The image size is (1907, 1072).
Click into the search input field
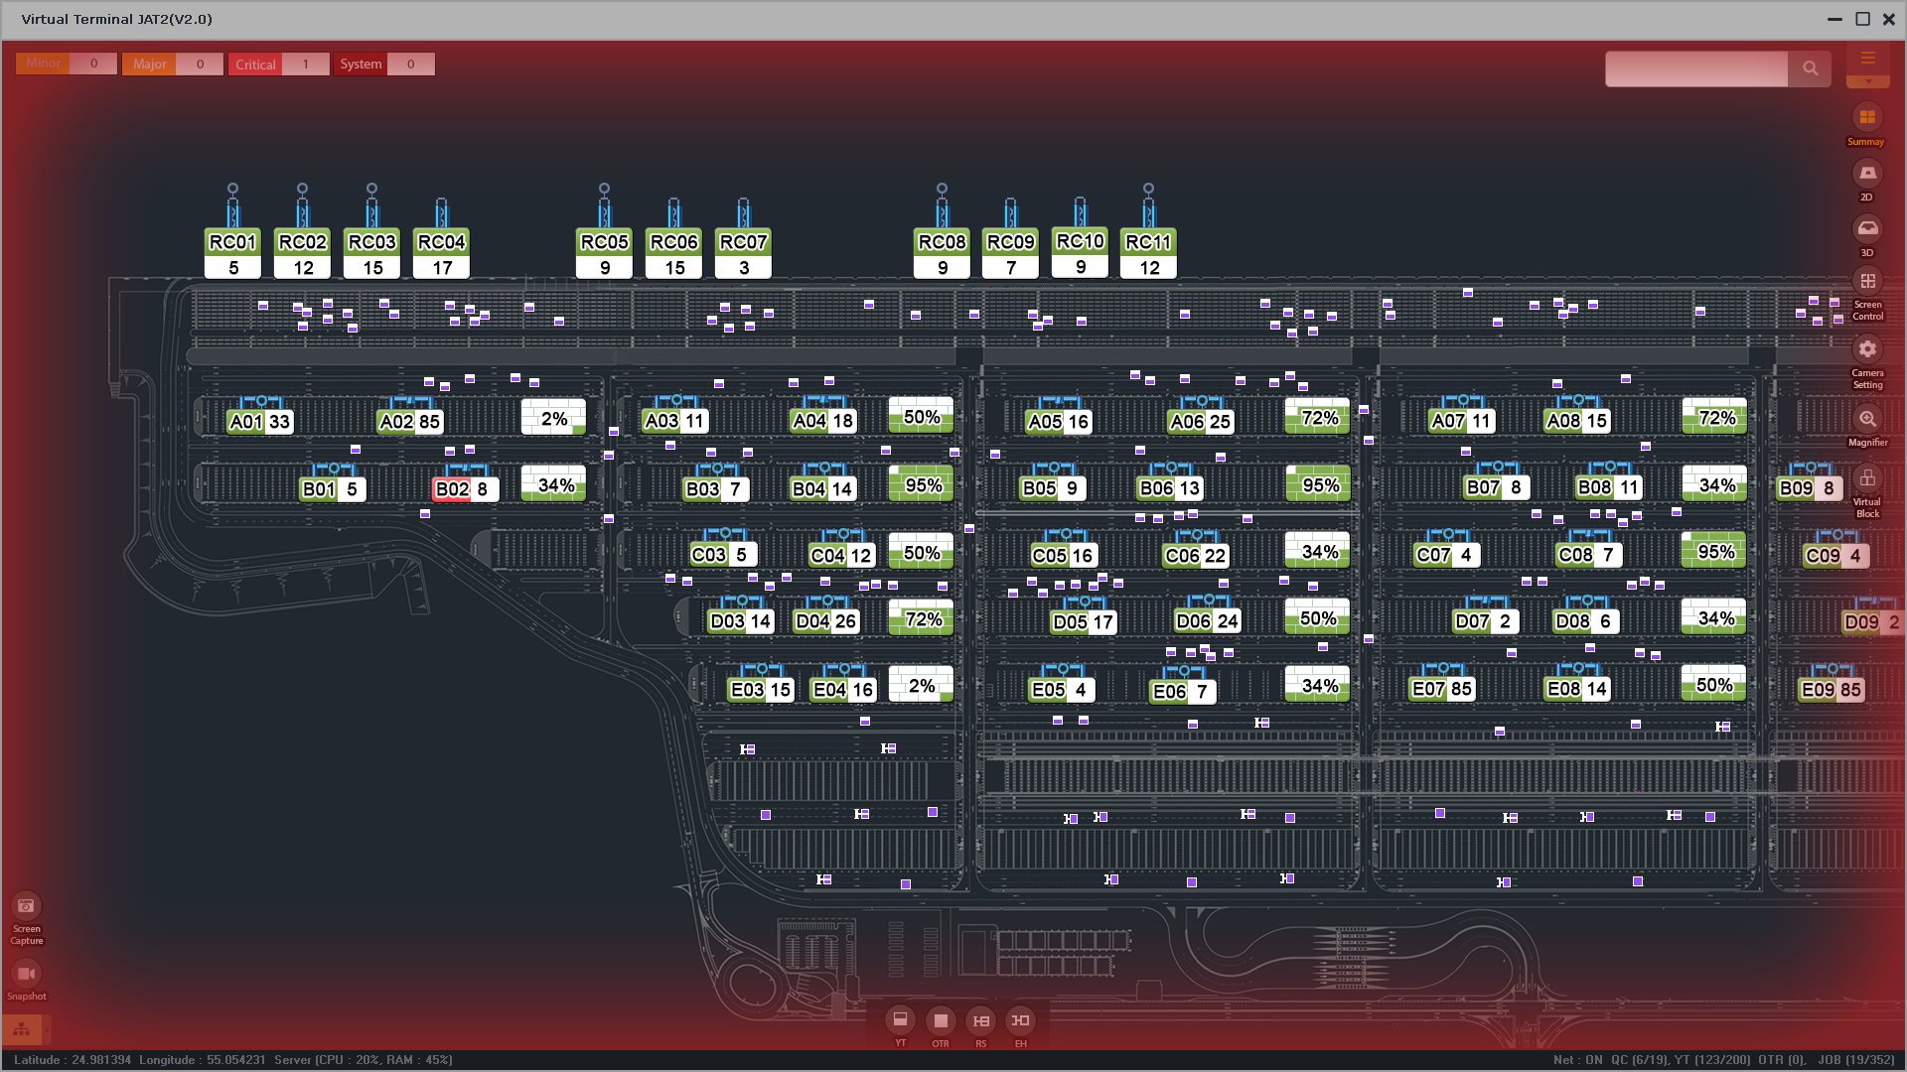point(1696,68)
